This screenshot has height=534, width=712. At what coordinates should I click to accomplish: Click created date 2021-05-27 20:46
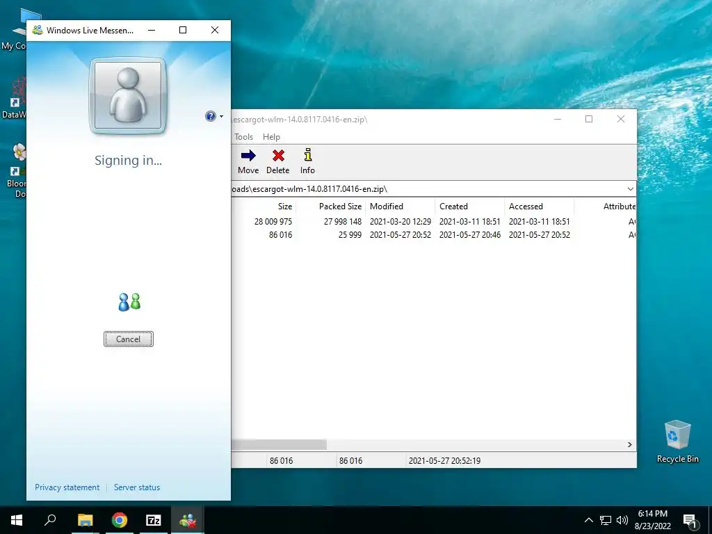click(469, 235)
